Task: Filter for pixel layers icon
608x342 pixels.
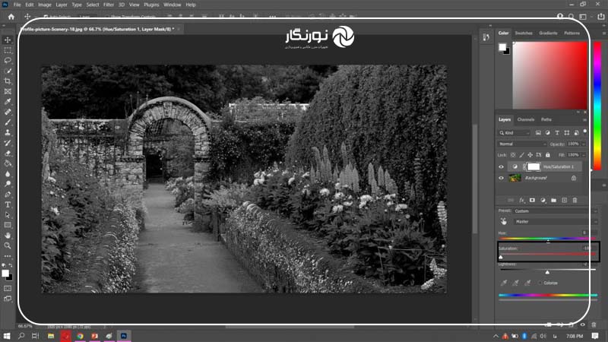Action: (x=538, y=132)
